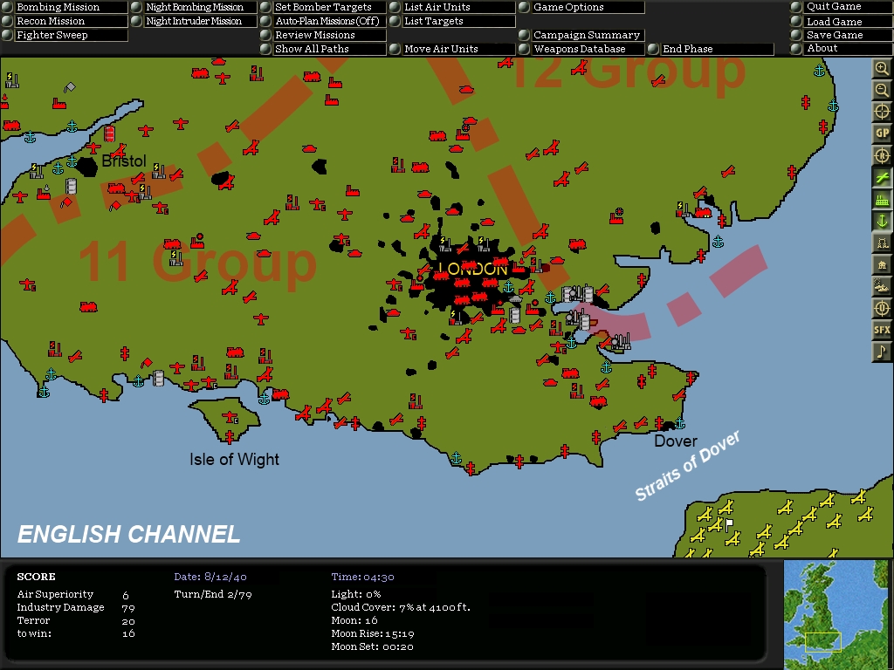Select Night Intruder Mission
This screenshot has height=670, width=894.
click(194, 21)
